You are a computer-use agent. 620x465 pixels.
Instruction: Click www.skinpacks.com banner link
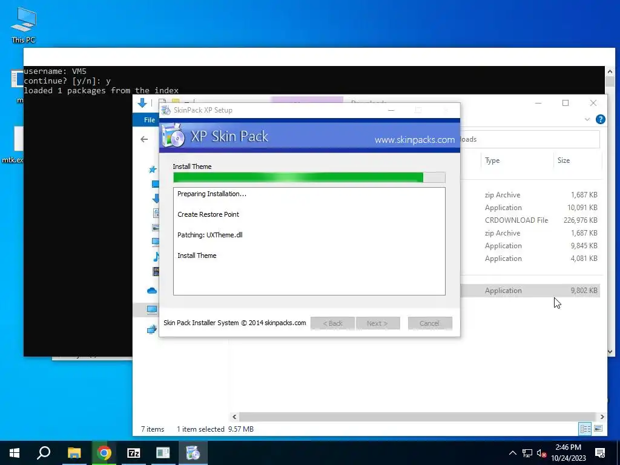414,140
